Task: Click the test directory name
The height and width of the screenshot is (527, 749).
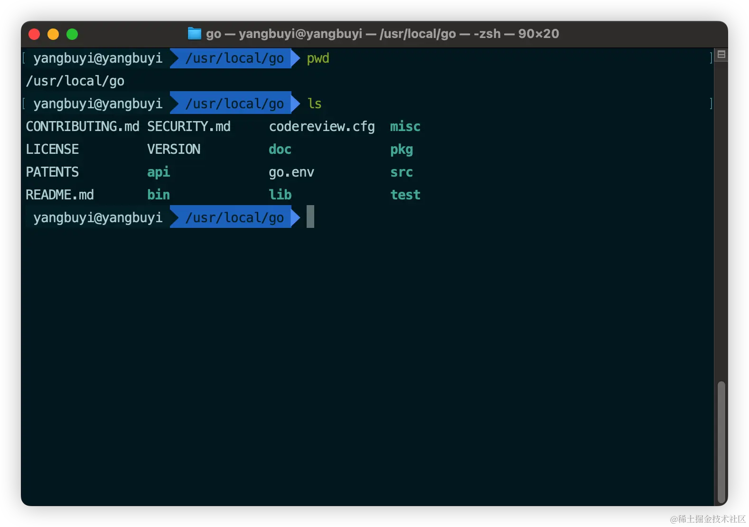Action: 405,195
